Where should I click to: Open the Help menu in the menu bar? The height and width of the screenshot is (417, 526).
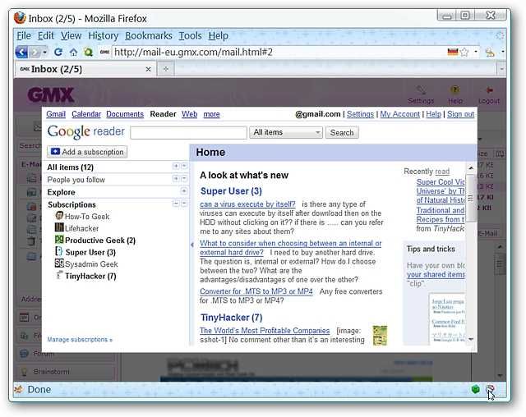[218, 35]
